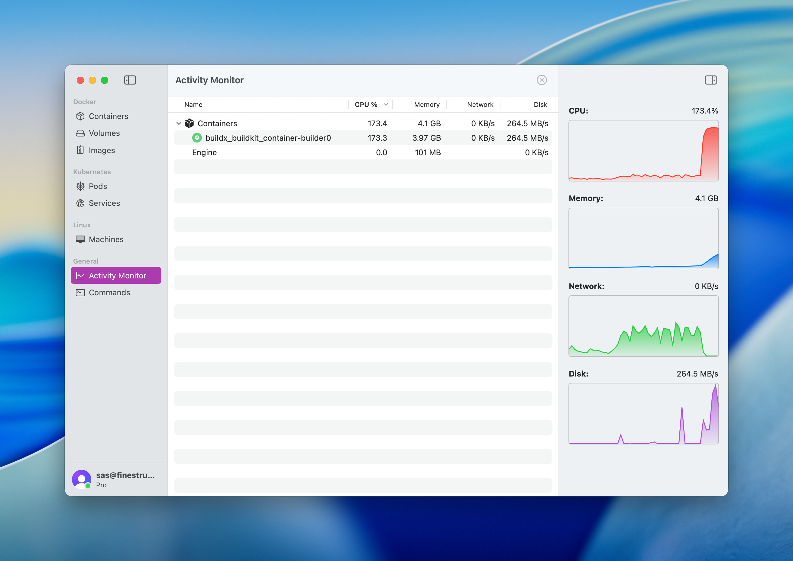Click the 4.1 GB Memory total in inspector

click(x=707, y=199)
